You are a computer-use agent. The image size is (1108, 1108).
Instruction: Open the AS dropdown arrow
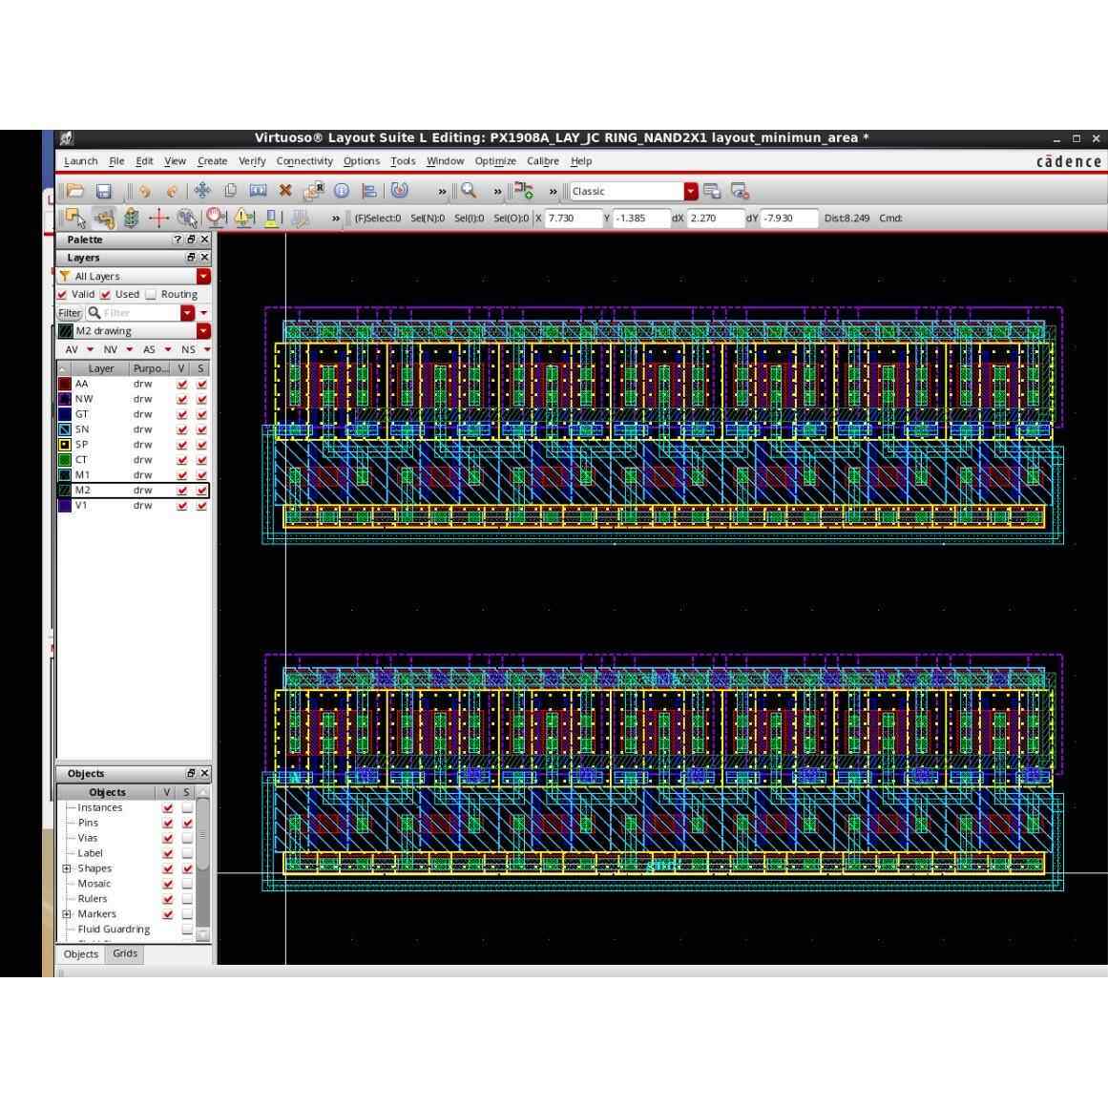167,350
